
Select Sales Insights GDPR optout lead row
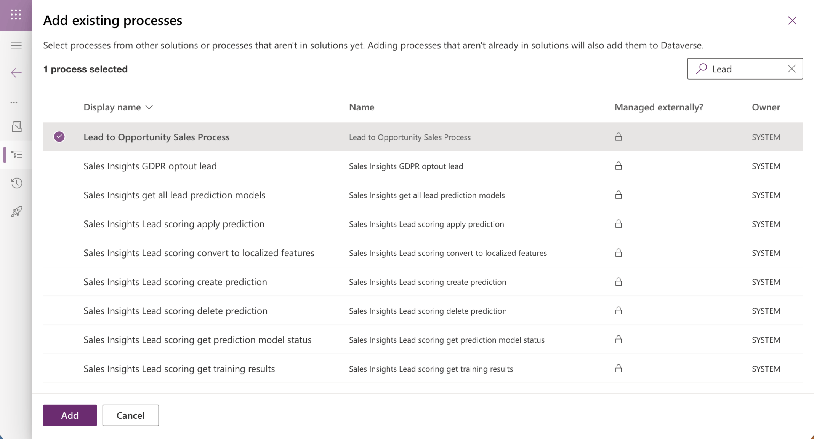(x=150, y=166)
